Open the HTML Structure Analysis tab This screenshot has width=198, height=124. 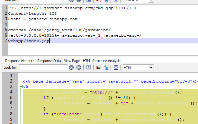(102, 61)
